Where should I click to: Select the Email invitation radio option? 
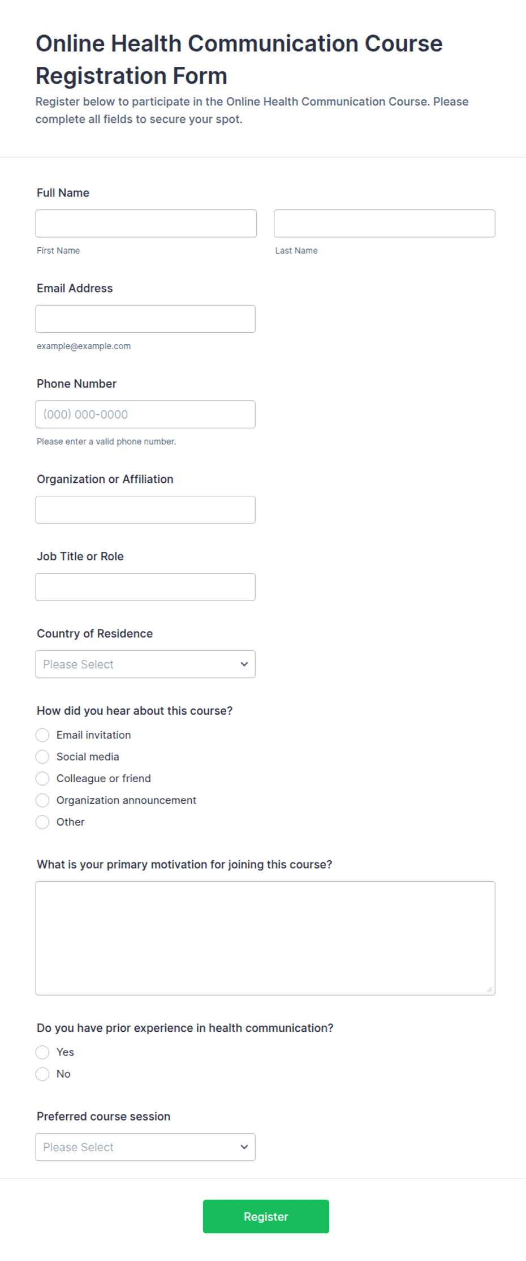42,735
